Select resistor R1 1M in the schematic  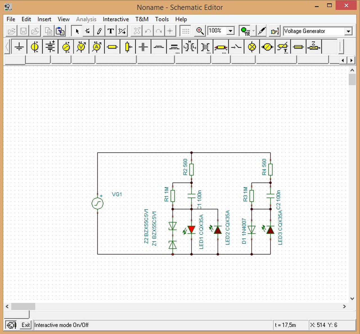coord(173,196)
